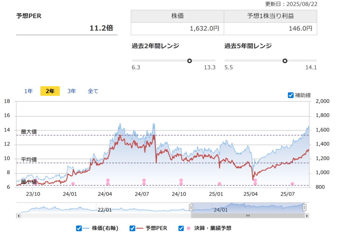Click the 最大値 guide line label
This screenshot has width=338, height=235.
(29, 132)
